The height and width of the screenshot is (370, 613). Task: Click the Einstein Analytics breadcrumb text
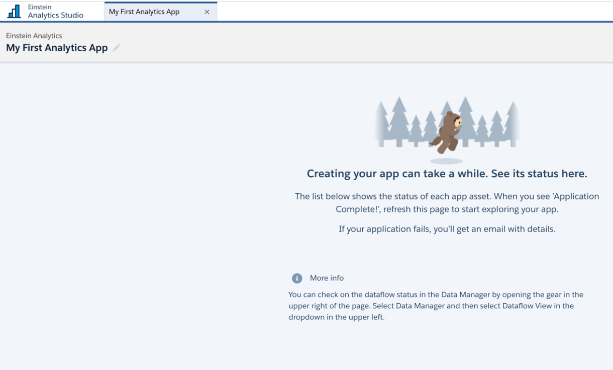34,36
